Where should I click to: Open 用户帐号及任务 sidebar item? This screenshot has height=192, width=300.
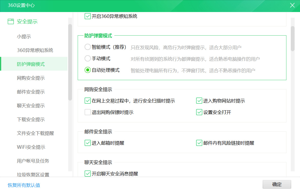coord(33,161)
